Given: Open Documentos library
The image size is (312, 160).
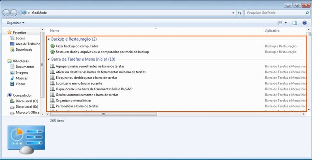Looking at the screenshot, I should [25, 67].
